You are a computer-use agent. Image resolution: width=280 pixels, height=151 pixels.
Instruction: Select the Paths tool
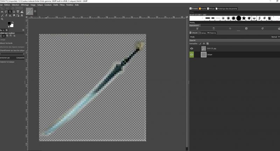coord(18,16)
